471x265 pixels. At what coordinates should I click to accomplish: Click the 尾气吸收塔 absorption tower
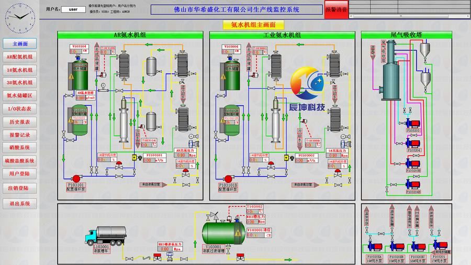tap(391, 71)
